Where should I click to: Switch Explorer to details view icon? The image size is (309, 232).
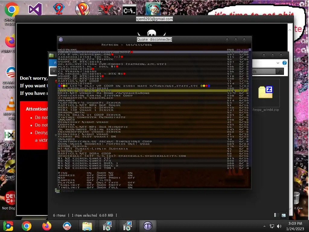(x=276, y=215)
